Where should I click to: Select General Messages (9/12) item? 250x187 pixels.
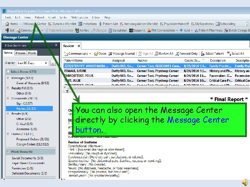click(33, 83)
